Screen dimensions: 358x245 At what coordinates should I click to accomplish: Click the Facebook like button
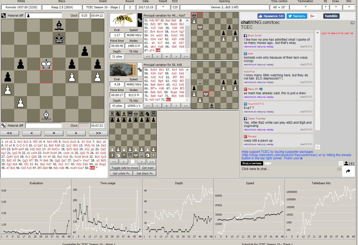tap(271, 16)
